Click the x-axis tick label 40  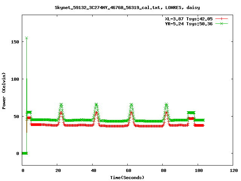tap(93, 170)
